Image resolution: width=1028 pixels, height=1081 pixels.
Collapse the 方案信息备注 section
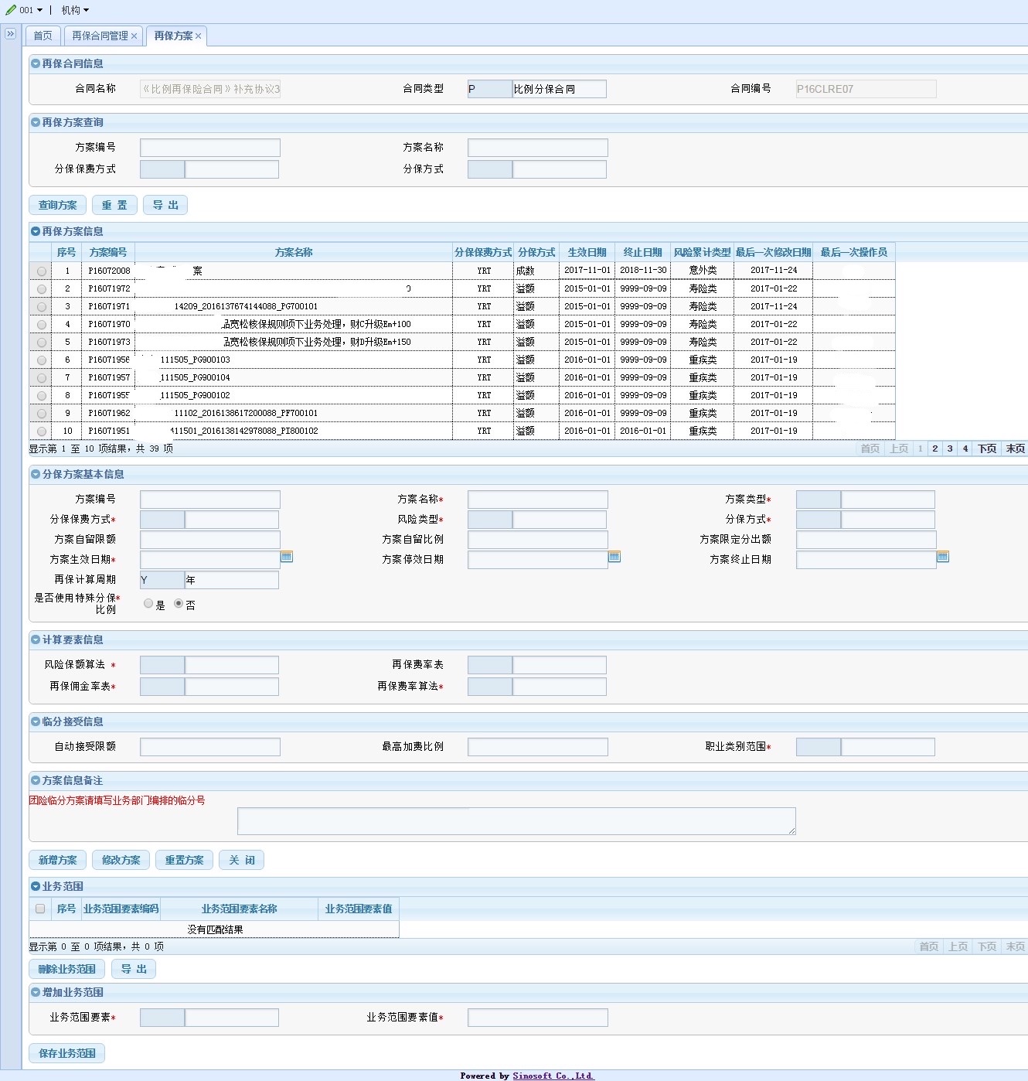[36, 780]
